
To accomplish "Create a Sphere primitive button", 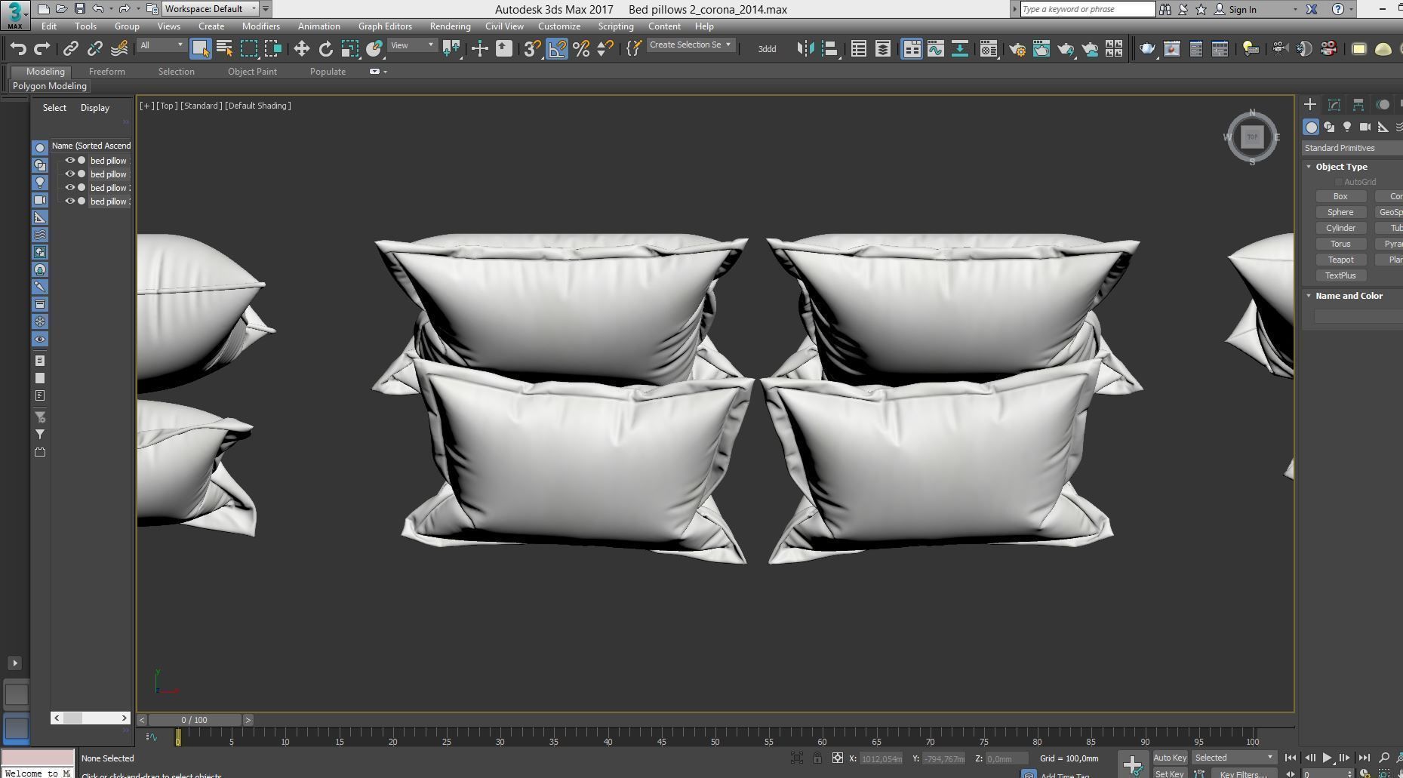I will [x=1340, y=212].
